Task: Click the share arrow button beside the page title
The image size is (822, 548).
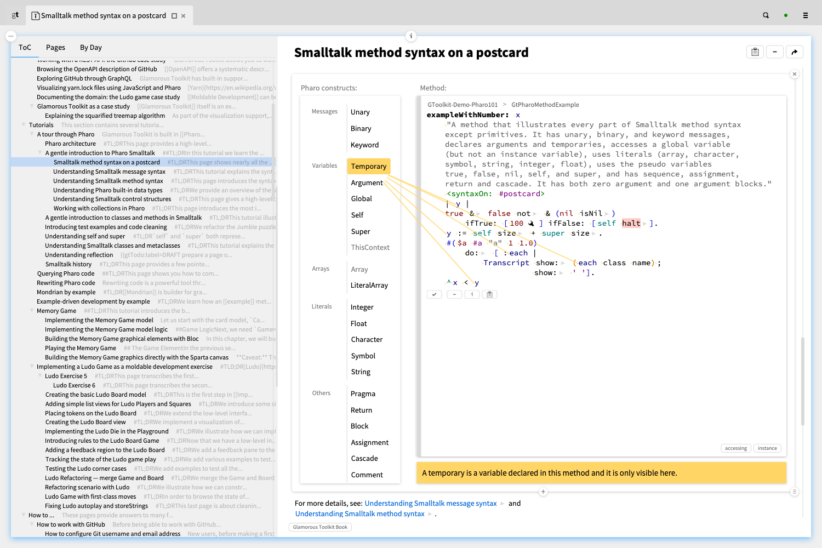Action: [x=794, y=52]
